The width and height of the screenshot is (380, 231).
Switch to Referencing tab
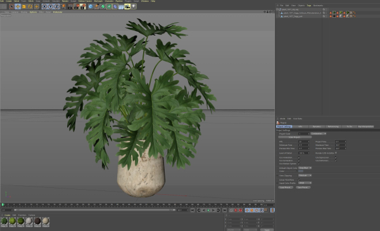333,126
